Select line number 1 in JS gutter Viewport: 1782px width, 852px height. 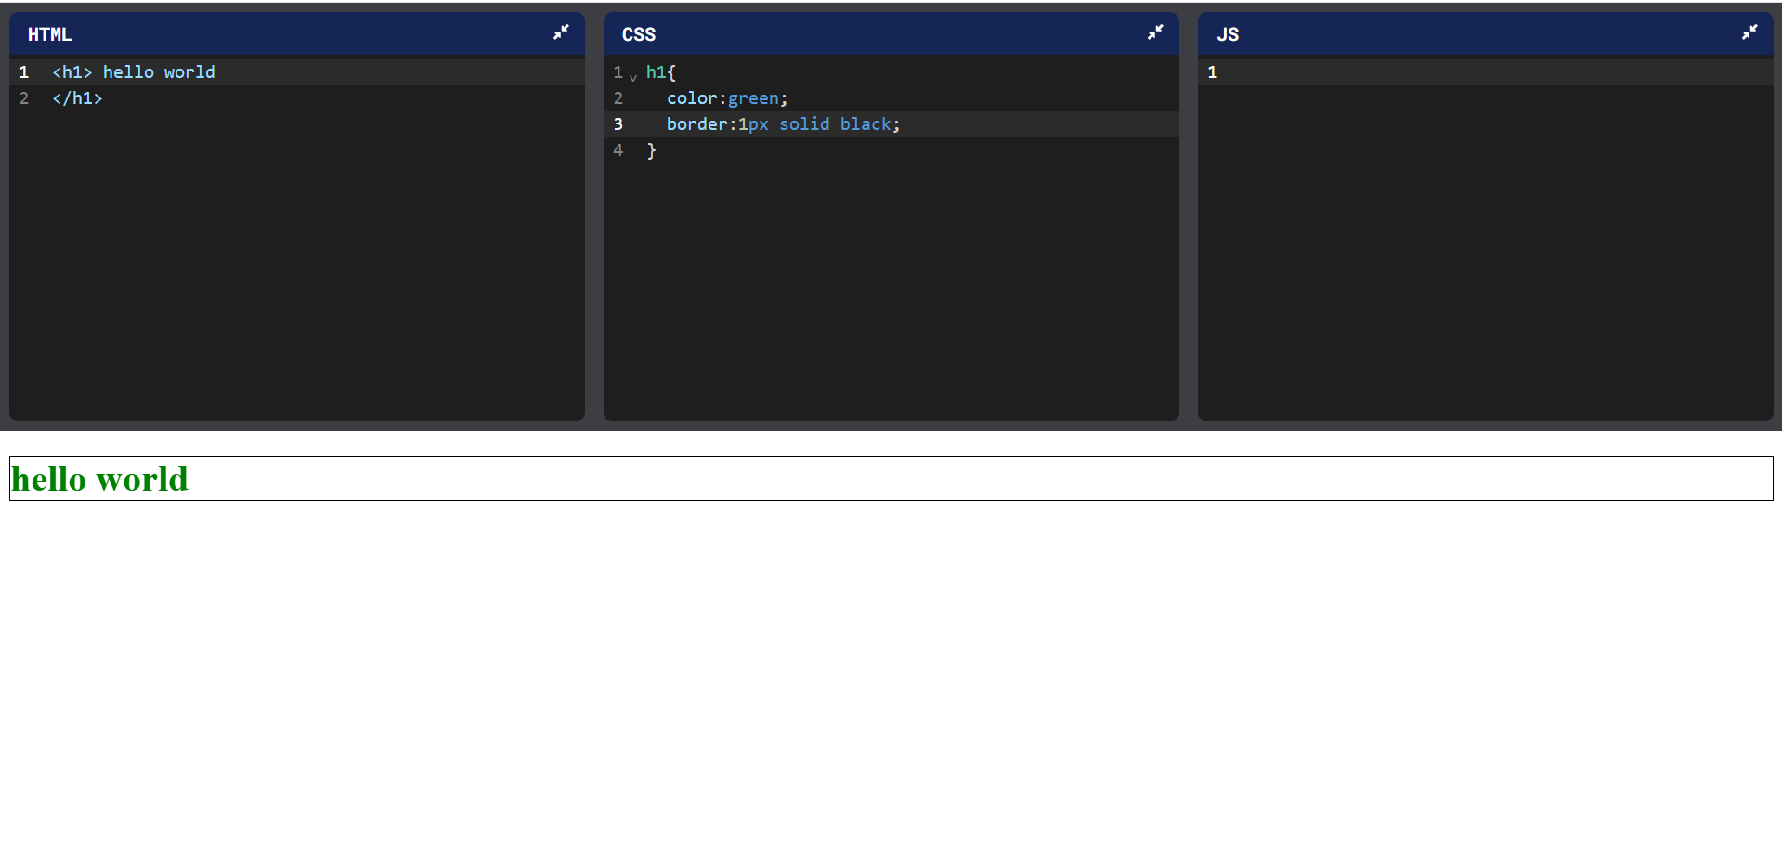(x=1212, y=72)
